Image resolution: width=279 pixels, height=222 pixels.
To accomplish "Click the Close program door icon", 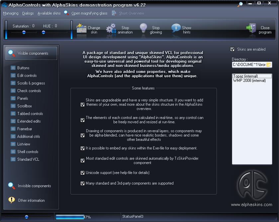I will click(251, 29).
